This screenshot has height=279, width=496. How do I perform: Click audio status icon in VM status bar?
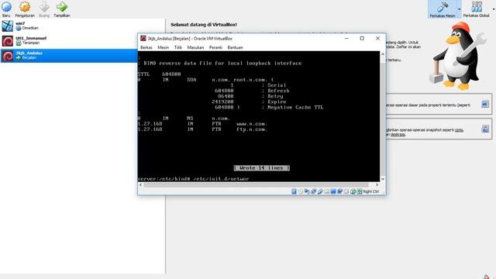coord(307,191)
